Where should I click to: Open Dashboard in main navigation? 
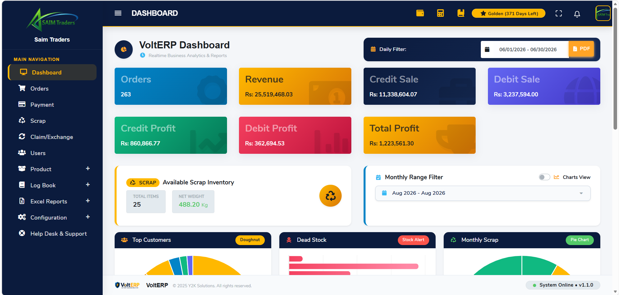[52, 72]
